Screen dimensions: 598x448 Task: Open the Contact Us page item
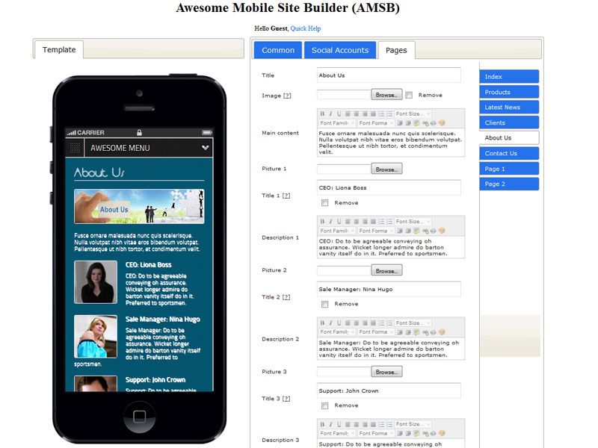[x=509, y=154]
